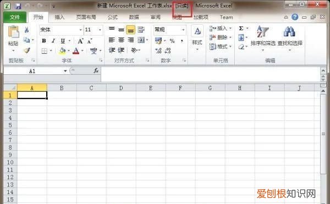Open 排序和筛选 Sort and Filter

tap(263, 38)
